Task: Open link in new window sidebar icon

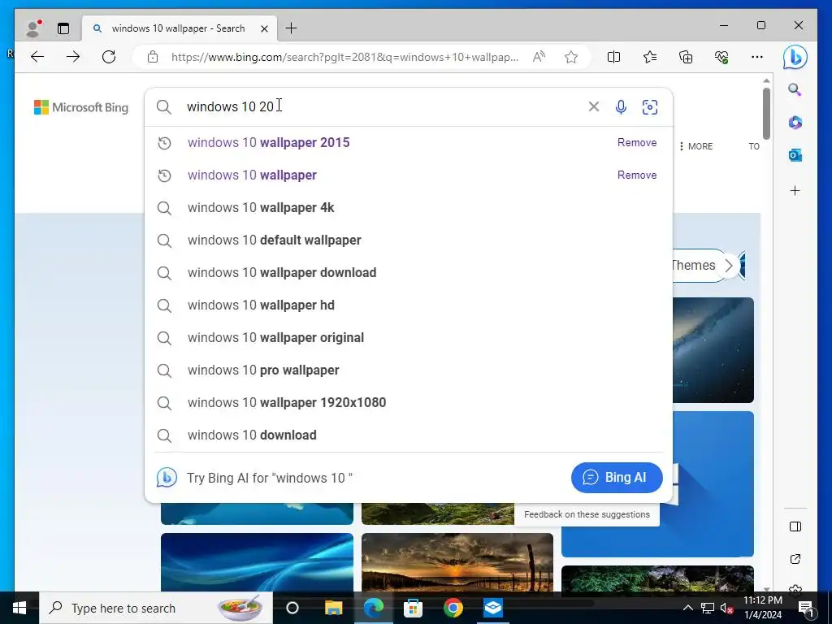Action: [795, 559]
